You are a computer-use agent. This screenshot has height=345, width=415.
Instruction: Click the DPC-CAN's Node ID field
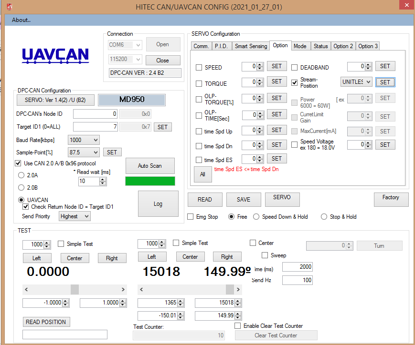point(96,114)
